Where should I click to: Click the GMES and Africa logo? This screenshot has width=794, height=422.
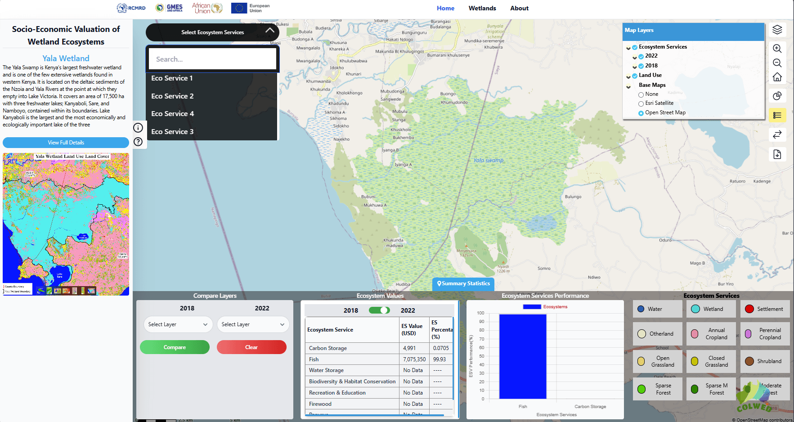pos(169,8)
